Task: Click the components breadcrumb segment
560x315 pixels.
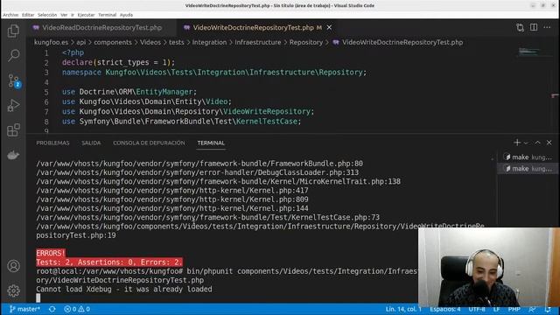Action: 113,42
